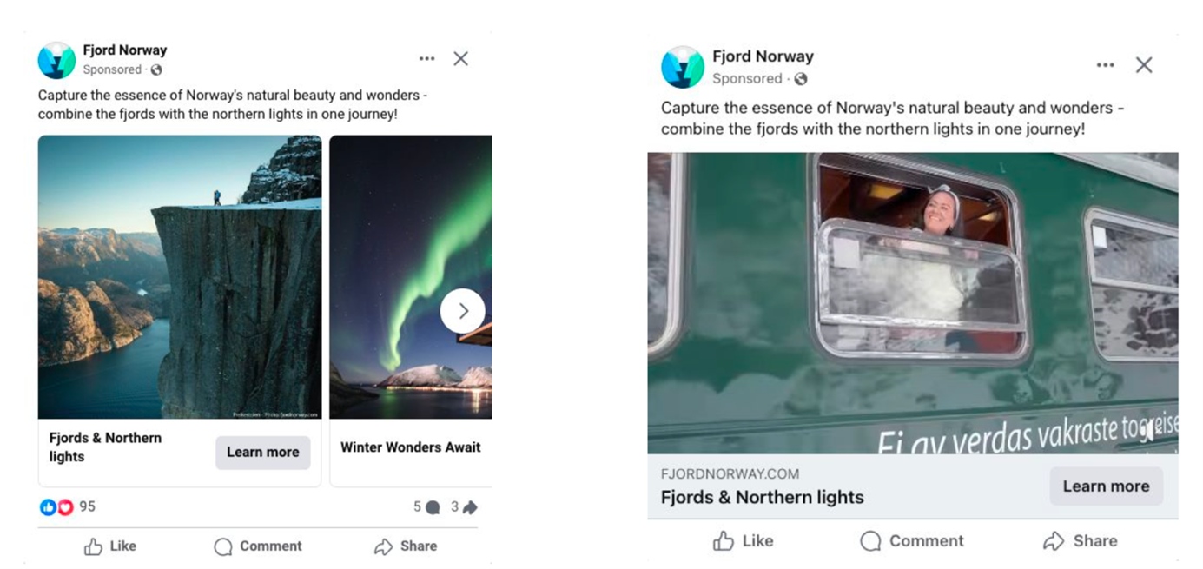Viewport: 1203px width, 569px height.
Task: Share the left carousel post
Action: (x=406, y=546)
